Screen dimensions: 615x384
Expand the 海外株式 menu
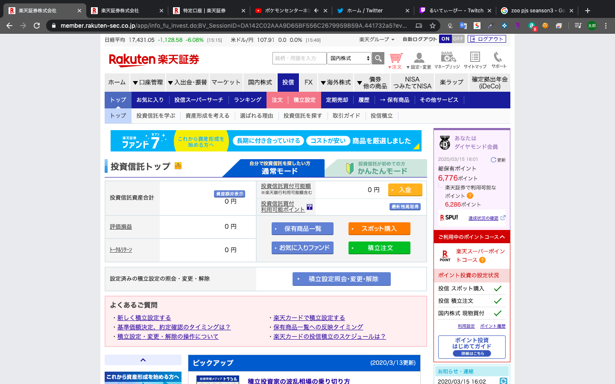point(336,82)
